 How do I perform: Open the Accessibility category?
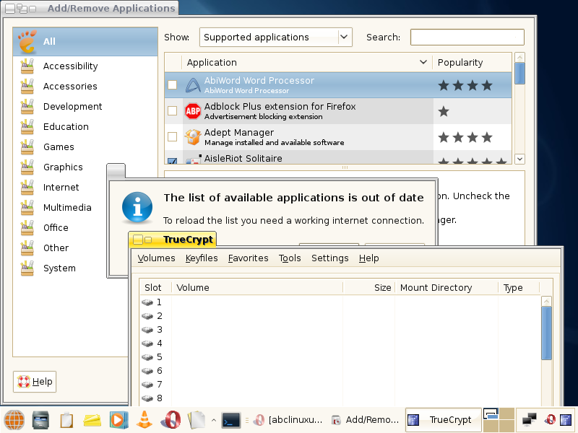tap(70, 66)
